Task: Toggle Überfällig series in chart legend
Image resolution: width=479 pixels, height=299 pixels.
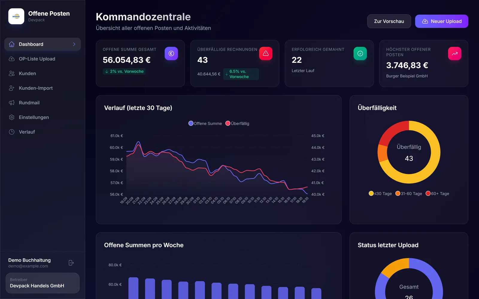Action: coord(237,123)
